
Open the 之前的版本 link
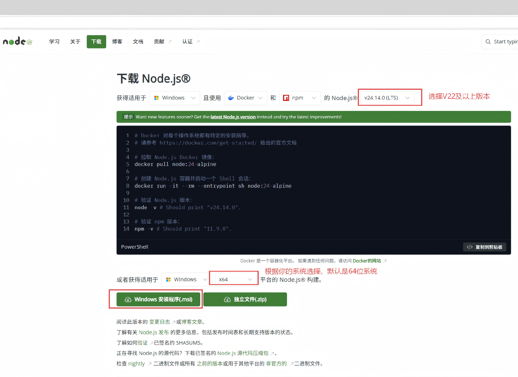[210, 364]
